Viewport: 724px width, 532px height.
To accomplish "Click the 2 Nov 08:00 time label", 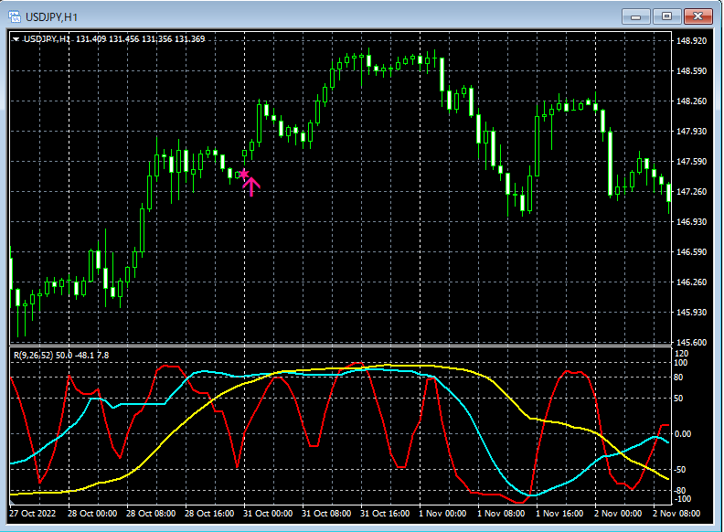I will [676, 513].
